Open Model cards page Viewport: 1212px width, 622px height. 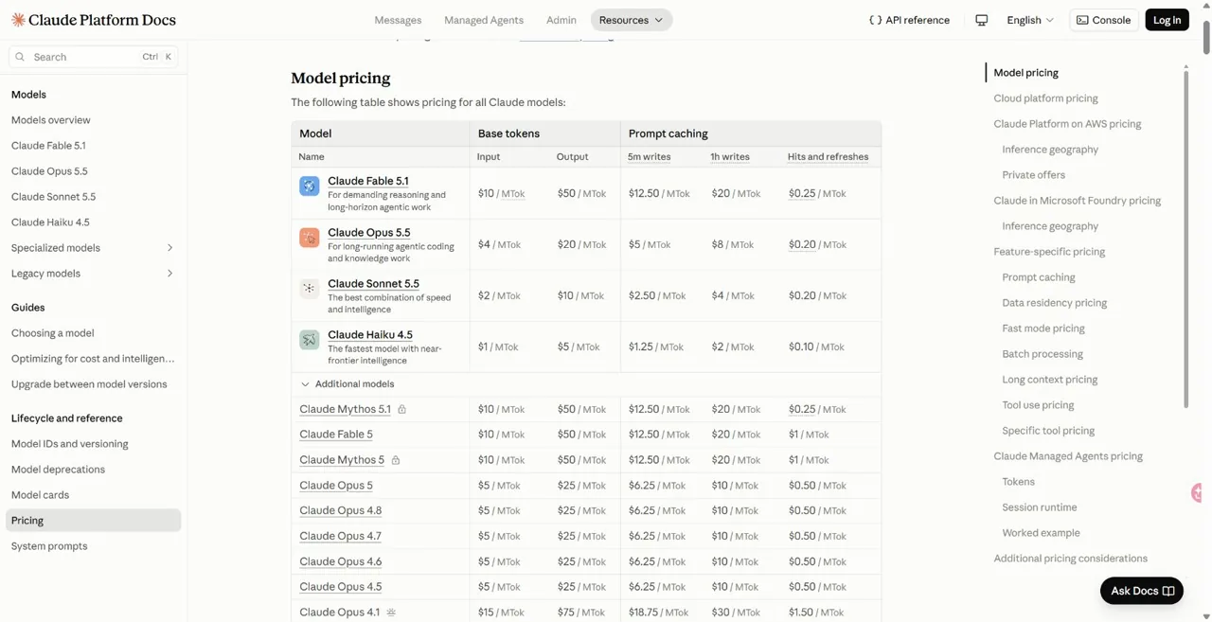[40, 495]
